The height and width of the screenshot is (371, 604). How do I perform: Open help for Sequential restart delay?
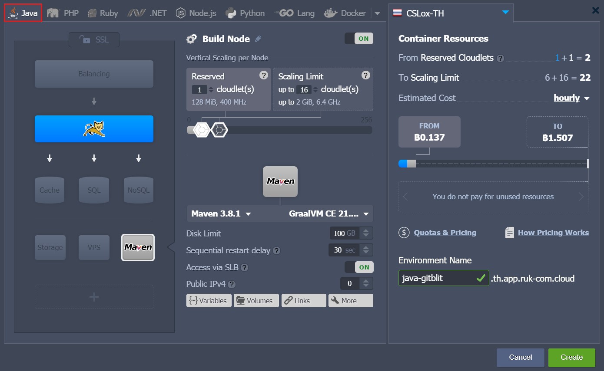pyautogui.click(x=276, y=251)
